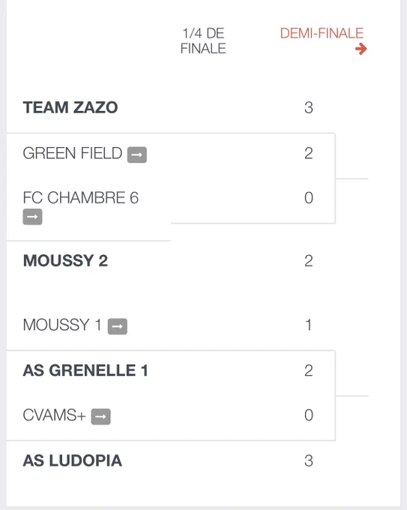The image size is (407, 510).
Task: Switch to DEMI-FINALE tab
Action: point(322,33)
